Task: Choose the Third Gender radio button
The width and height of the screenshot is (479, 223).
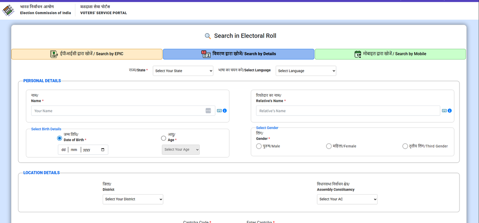Action: [405, 146]
